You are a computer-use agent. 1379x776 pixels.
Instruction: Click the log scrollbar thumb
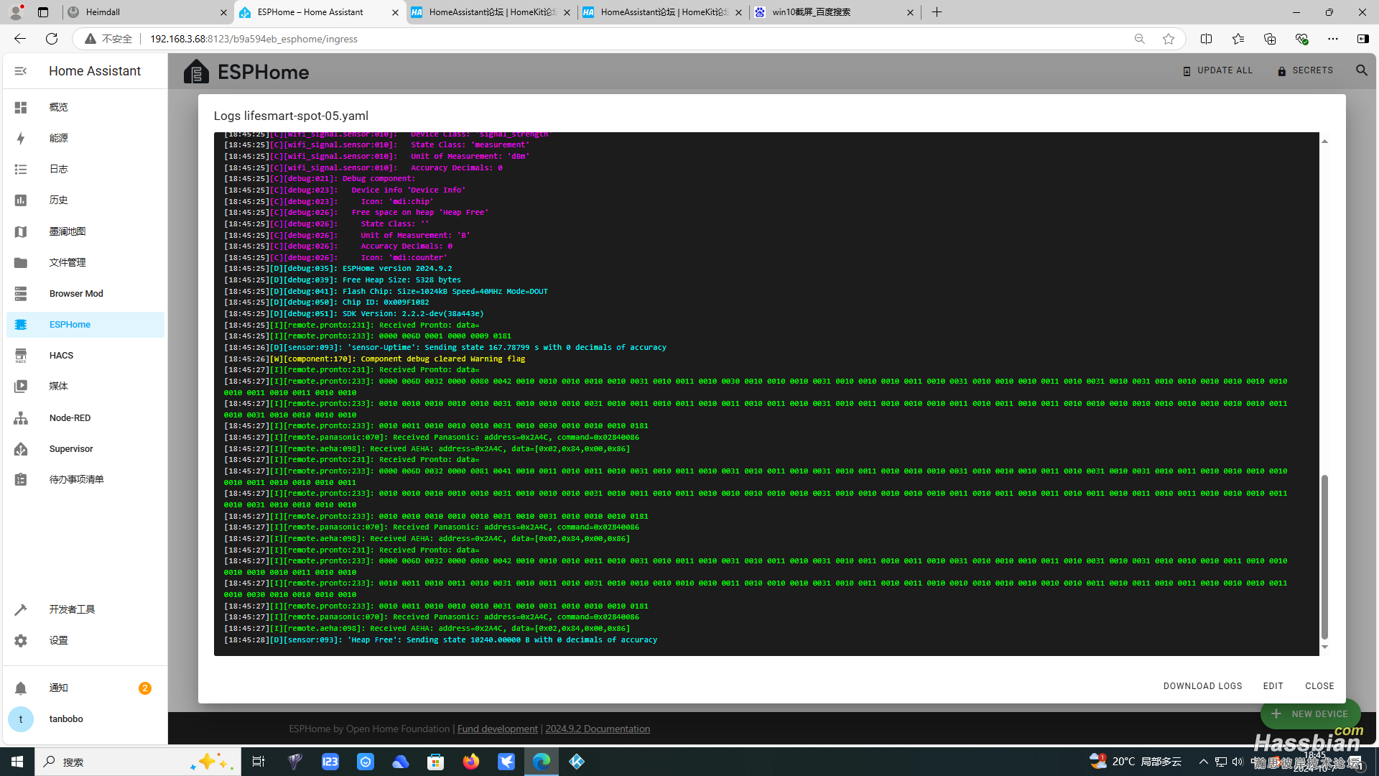tap(1324, 557)
